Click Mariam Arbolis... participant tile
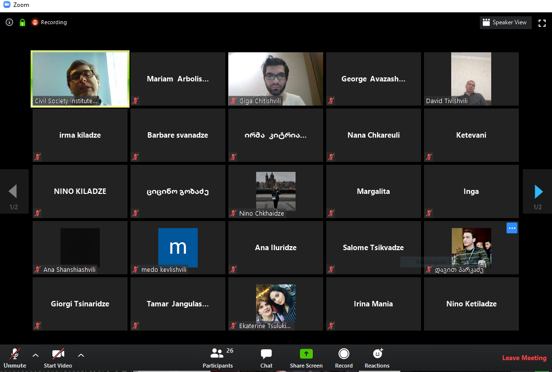 [178, 79]
